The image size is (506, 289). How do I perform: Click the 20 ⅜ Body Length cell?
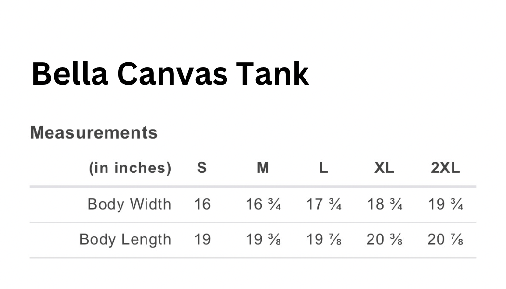[x=385, y=239]
